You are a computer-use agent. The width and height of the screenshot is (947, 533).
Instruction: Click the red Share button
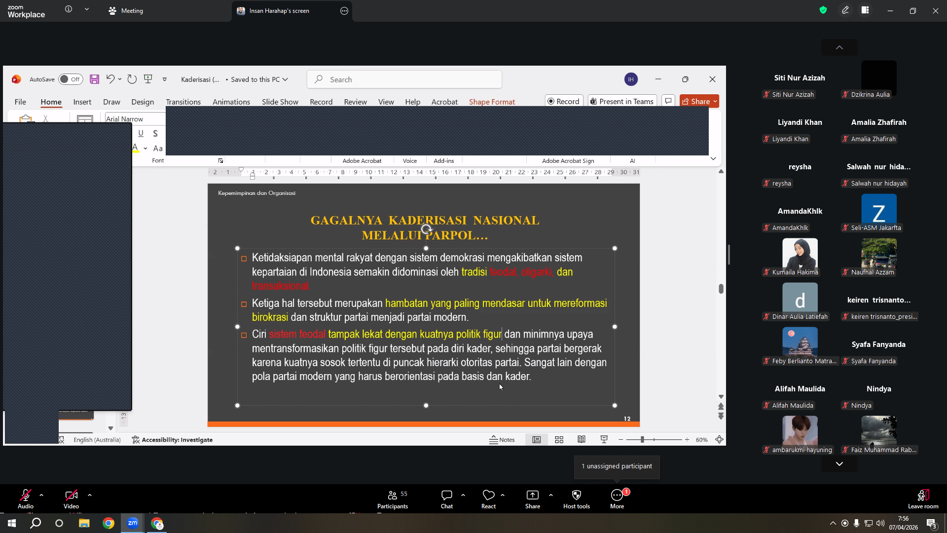point(699,101)
